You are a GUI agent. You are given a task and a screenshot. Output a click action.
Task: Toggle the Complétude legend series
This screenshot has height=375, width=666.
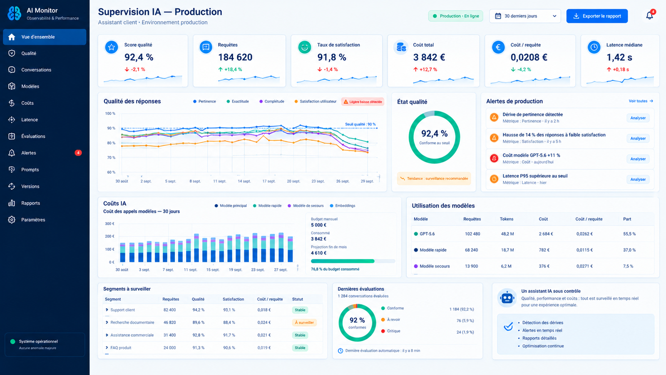tap(272, 101)
